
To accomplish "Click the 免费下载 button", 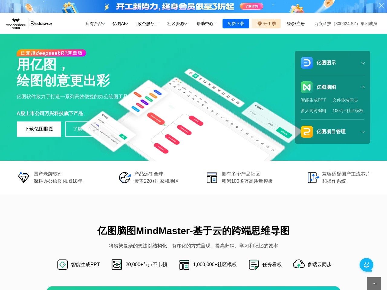I will click(x=236, y=24).
